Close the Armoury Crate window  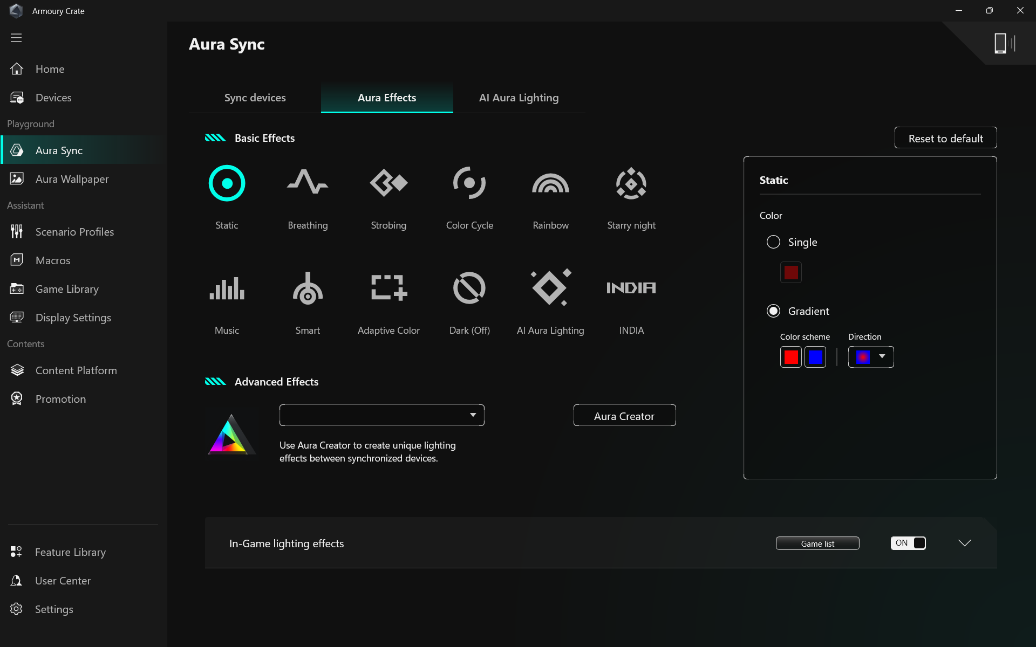[1020, 11]
